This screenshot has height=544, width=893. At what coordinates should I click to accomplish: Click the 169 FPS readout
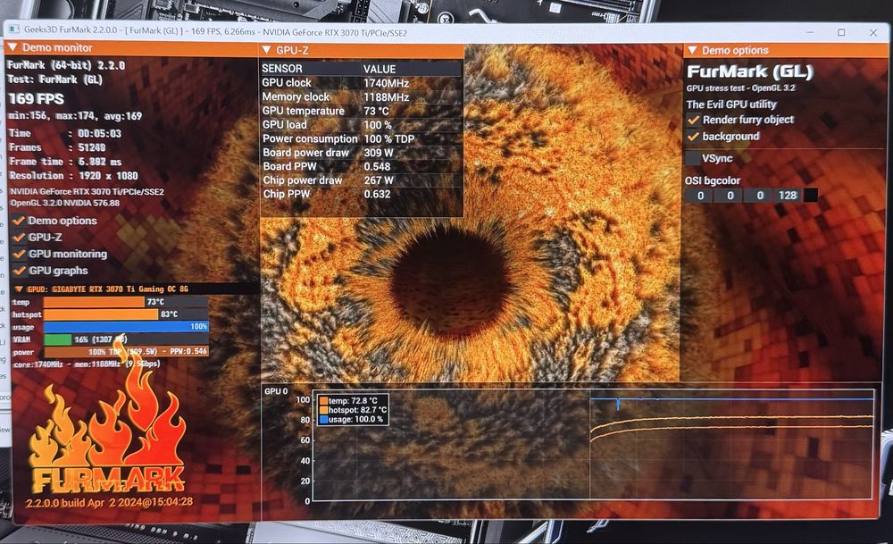point(36,99)
